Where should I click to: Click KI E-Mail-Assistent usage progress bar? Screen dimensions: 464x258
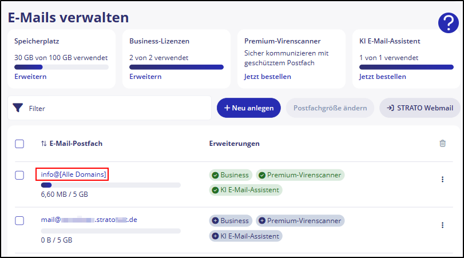pos(406,67)
